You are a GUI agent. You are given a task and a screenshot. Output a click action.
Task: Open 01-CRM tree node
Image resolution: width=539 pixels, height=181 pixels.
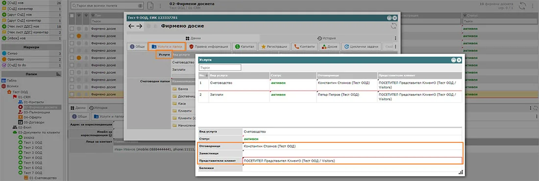21,97
